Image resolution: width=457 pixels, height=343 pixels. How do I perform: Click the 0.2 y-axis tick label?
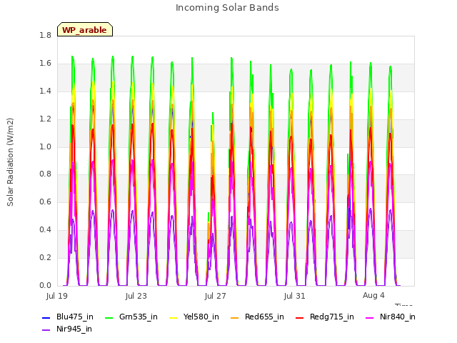pyautogui.click(x=45, y=257)
